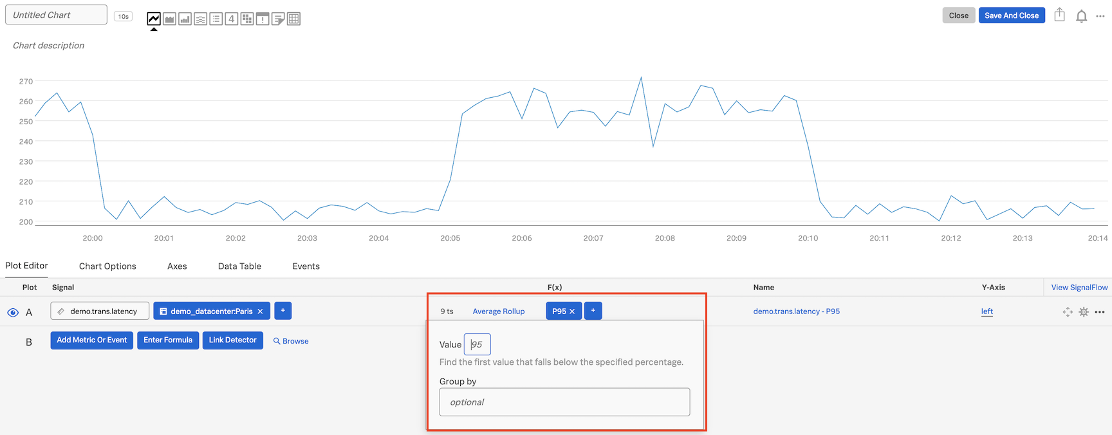Click Link Detector button
This screenshot has height=435, width=1112.
[233, 340]
